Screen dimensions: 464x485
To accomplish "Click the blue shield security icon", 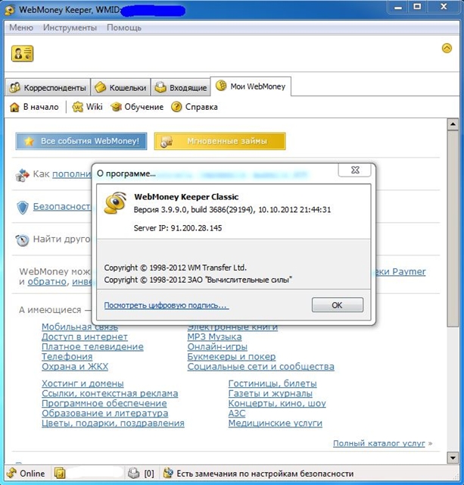I will tap(23, 207).
